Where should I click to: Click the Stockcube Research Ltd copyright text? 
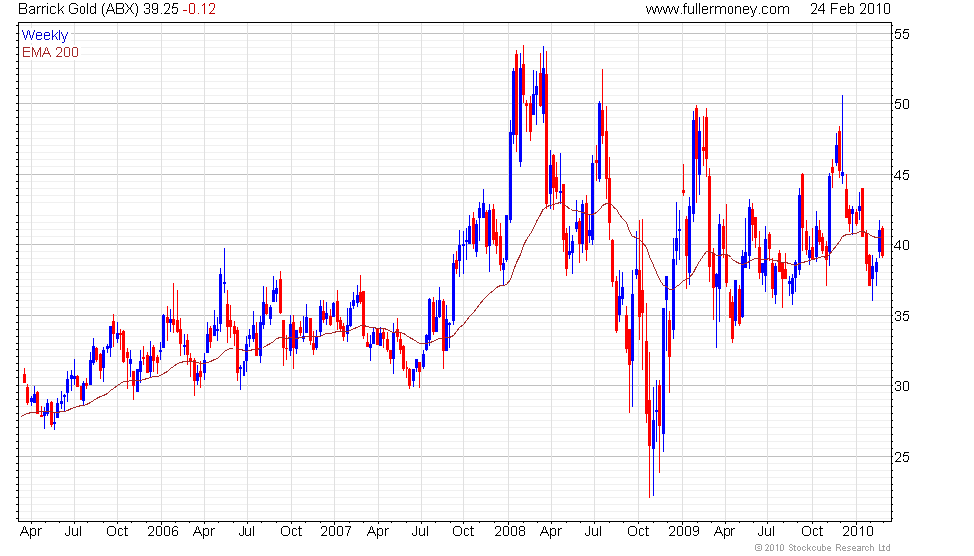click(823, 547)
